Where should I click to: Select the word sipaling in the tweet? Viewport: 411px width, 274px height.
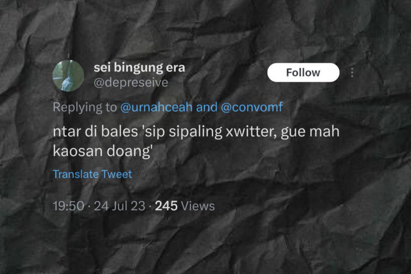point(195,131)
